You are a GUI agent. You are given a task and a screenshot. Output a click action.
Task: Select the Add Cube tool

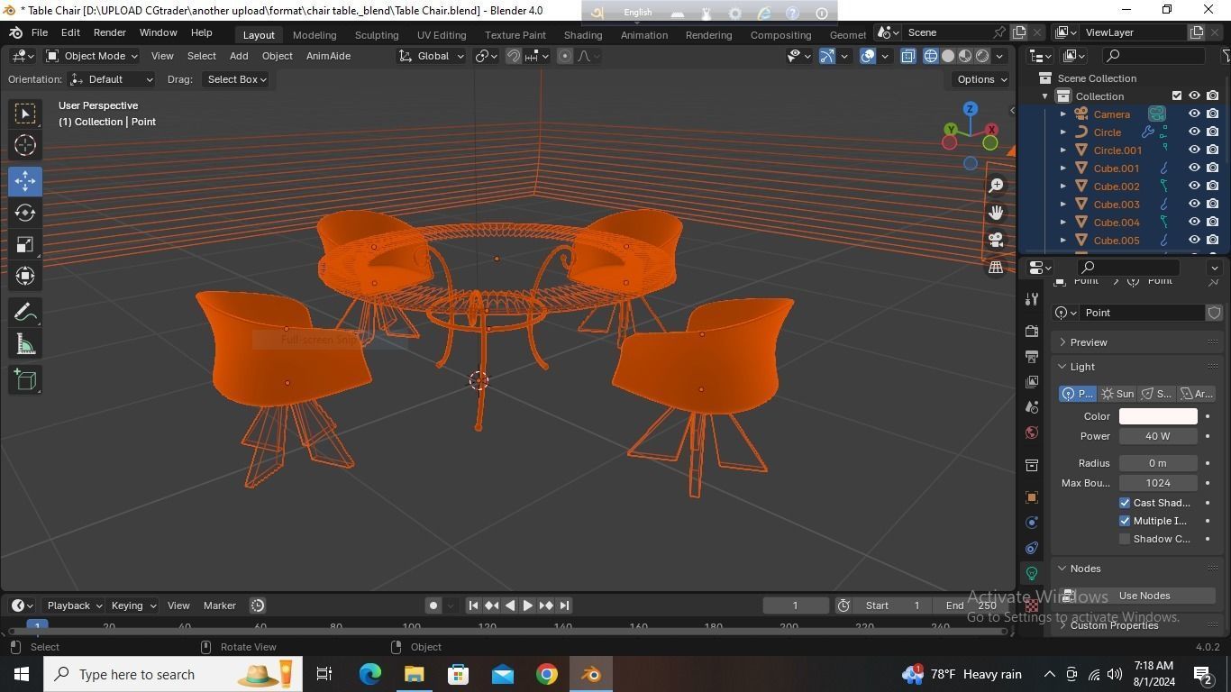point(25,379)
